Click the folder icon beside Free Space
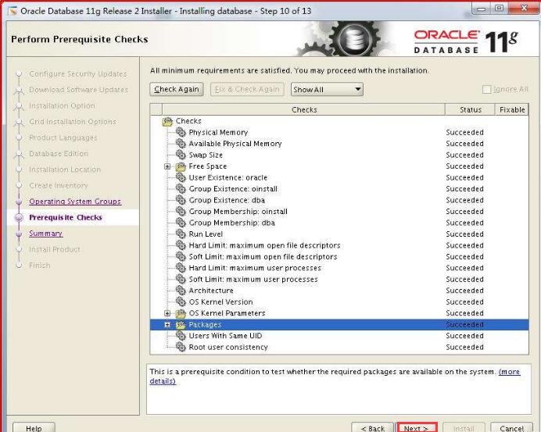The height and width of the screenshot is (432, 541). click(181, 166)
